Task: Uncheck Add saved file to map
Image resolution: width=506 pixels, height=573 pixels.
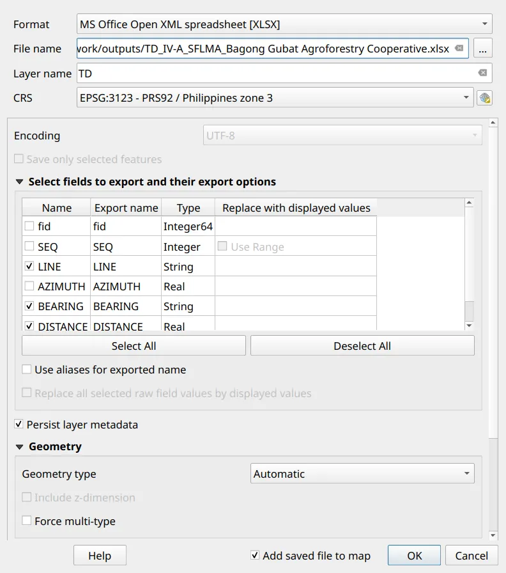Action: point(255,555)
